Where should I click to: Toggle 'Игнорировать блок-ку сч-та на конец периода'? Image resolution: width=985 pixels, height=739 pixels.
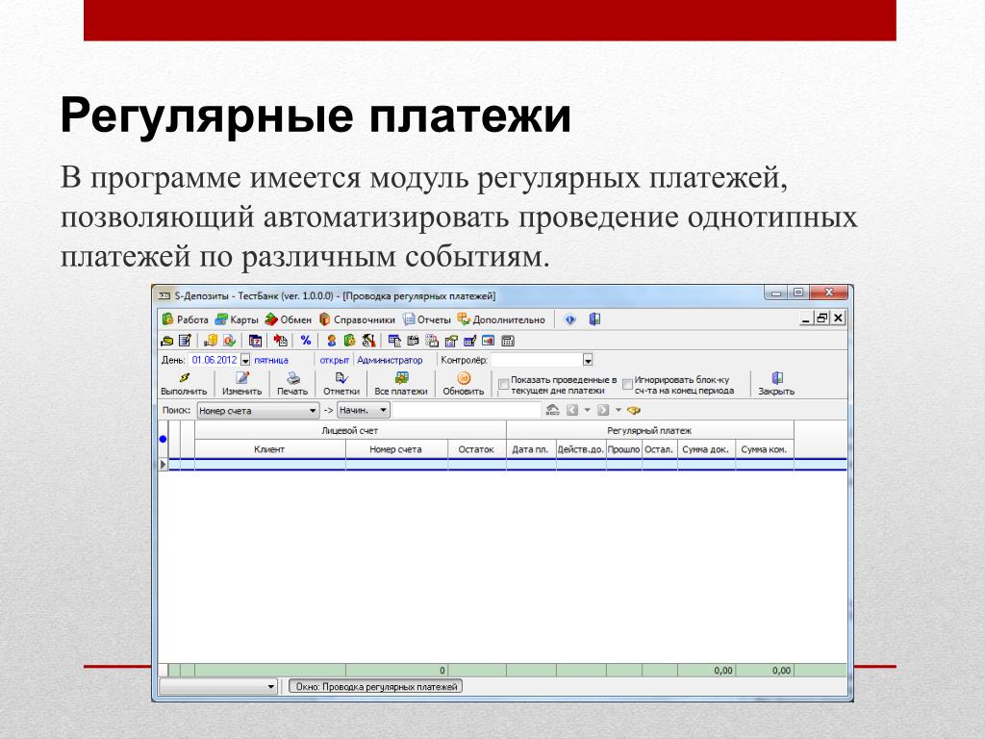[627, 385]
